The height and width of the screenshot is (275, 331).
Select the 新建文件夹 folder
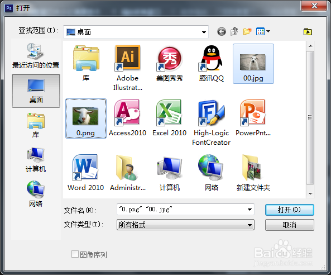pos(253,173)
